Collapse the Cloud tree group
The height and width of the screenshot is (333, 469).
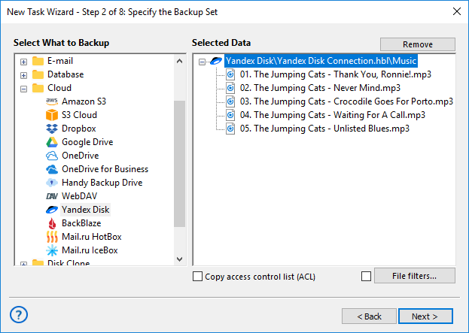pyautogui.click(x=24, y=89)
